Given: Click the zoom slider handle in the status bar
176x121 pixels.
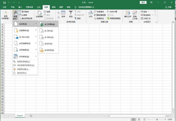Looking at the screenshot, I should pos(157,119).
